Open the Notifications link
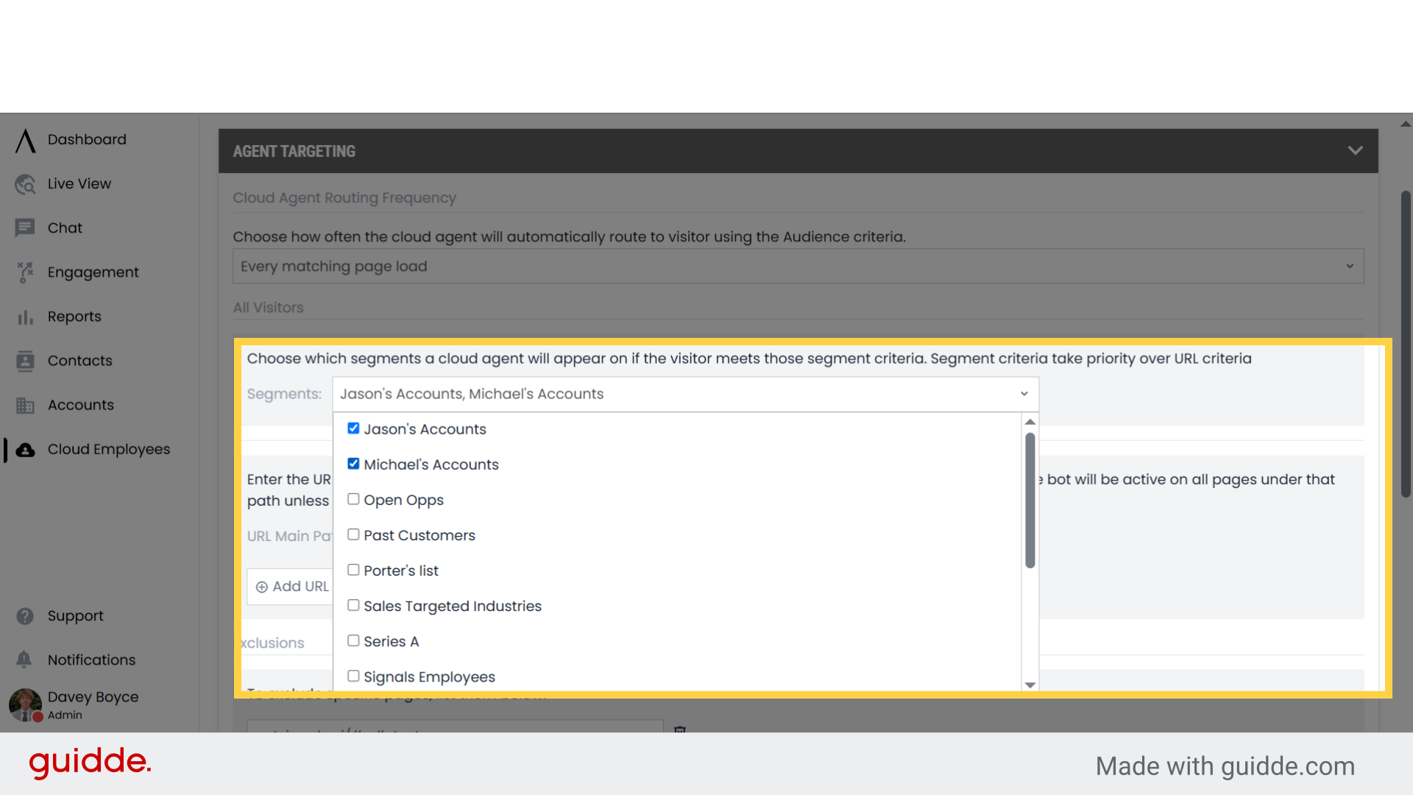The height and width of the screenshot is (795, 1413). tap(92, 660)
